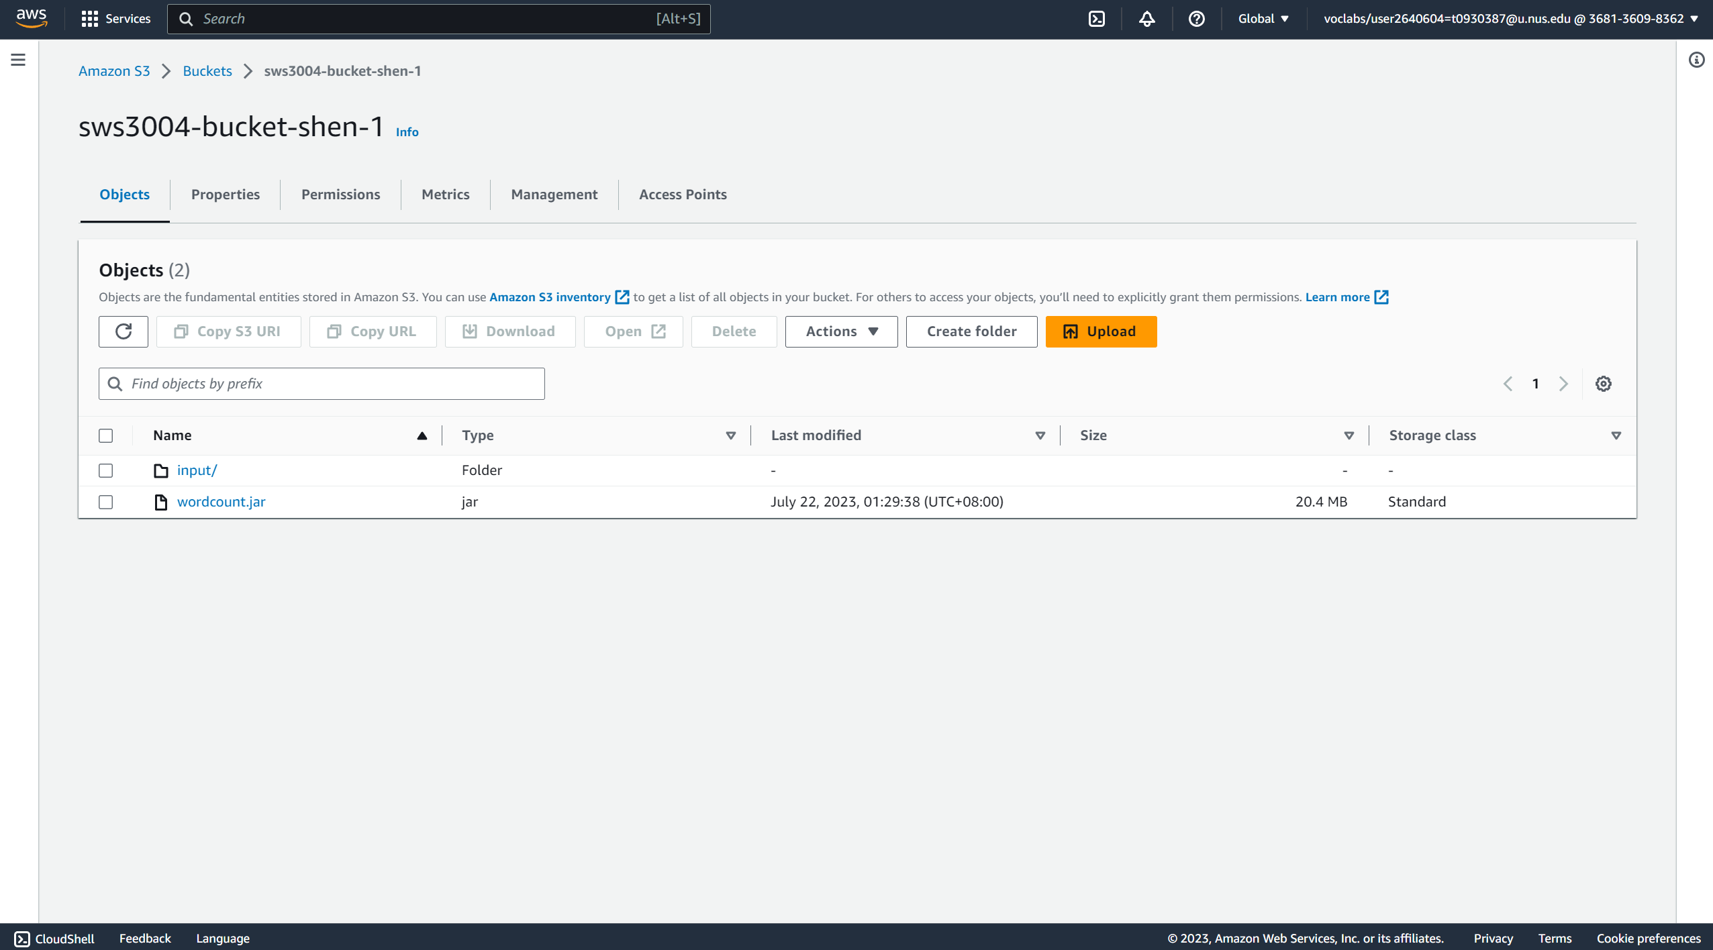Click the Standard storage class cell
This screenshot has height=950, width=1713.
point(1417,502)
